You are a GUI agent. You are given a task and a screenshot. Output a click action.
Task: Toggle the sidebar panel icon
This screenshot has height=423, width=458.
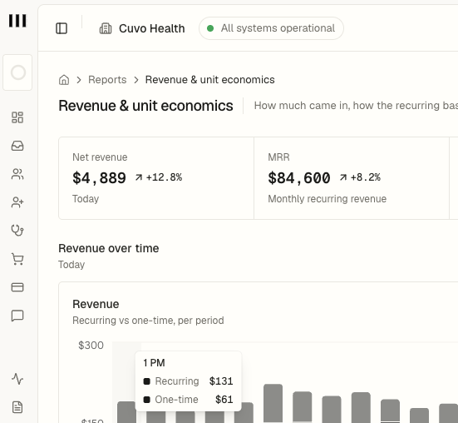pyautogui.click(x=62, y=28)
